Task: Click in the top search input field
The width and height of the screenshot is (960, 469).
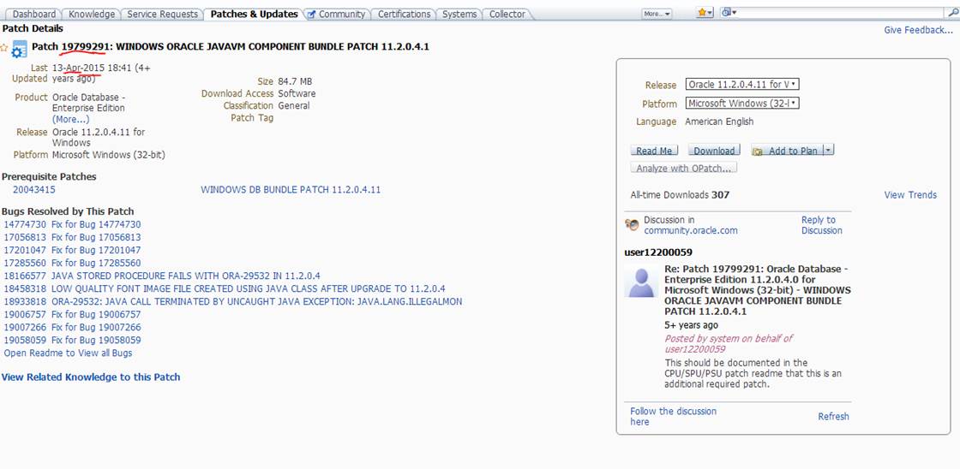Action: tap(842, 13)
